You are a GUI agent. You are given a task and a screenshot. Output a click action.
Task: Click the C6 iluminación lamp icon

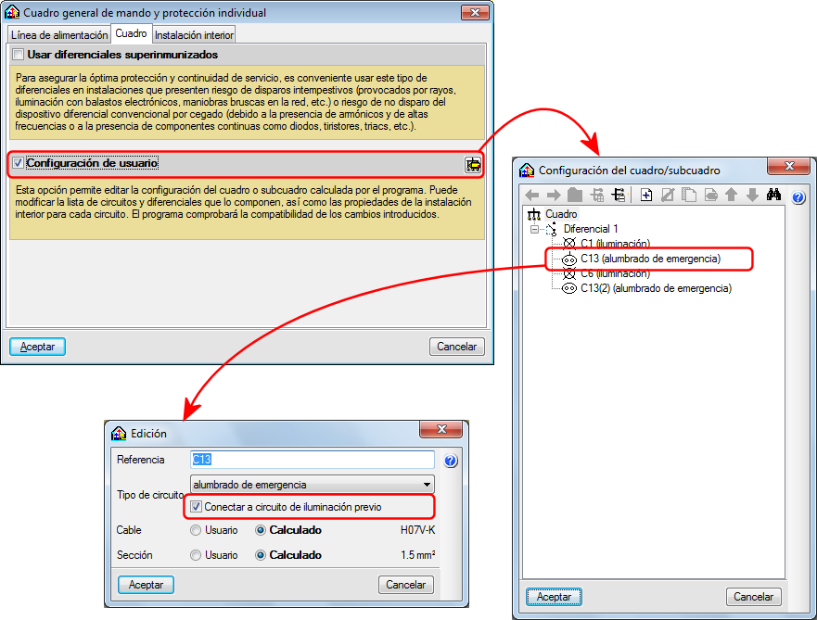(x=569, y=273)
